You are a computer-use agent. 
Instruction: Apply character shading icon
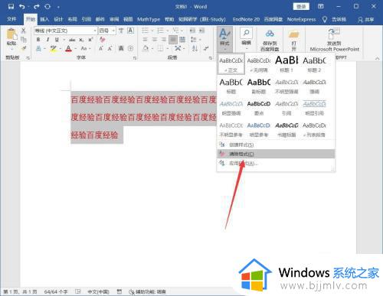click(121, 48)
